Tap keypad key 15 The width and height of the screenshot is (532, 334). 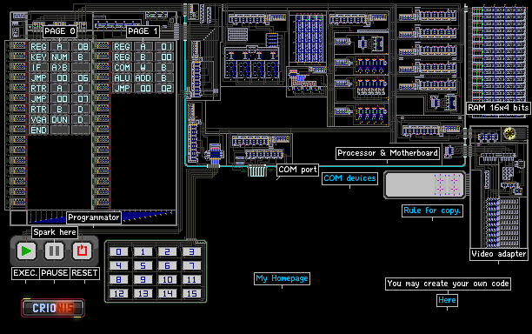pos(192,294)
